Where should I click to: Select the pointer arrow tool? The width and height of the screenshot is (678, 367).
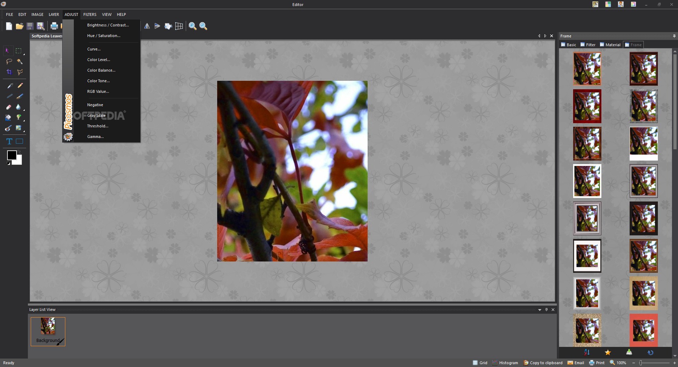pos(8,51)
